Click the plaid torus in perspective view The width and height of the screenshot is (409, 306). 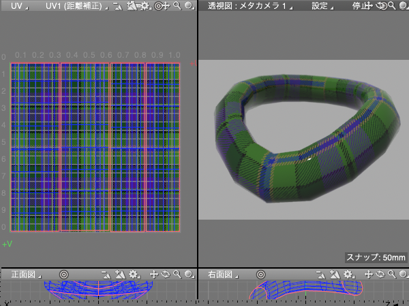[307, 173]
